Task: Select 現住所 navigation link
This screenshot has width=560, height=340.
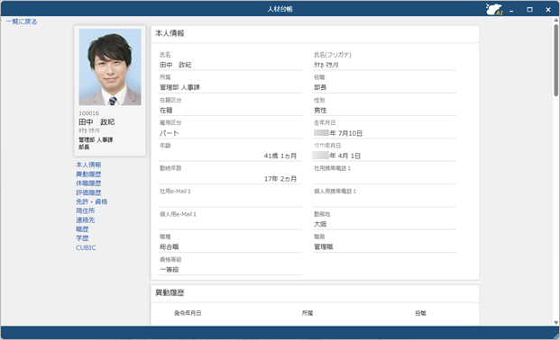Action: coord(85,210)
